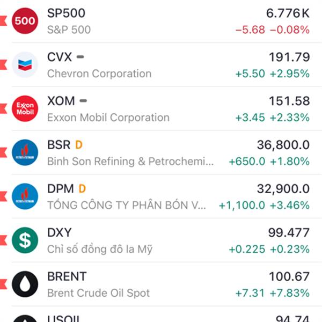Tap the DXY green dollar icon

point(25,240)
